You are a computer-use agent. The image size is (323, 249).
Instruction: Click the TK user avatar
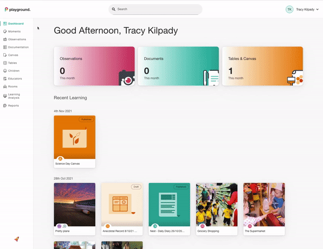pos(290,10)
